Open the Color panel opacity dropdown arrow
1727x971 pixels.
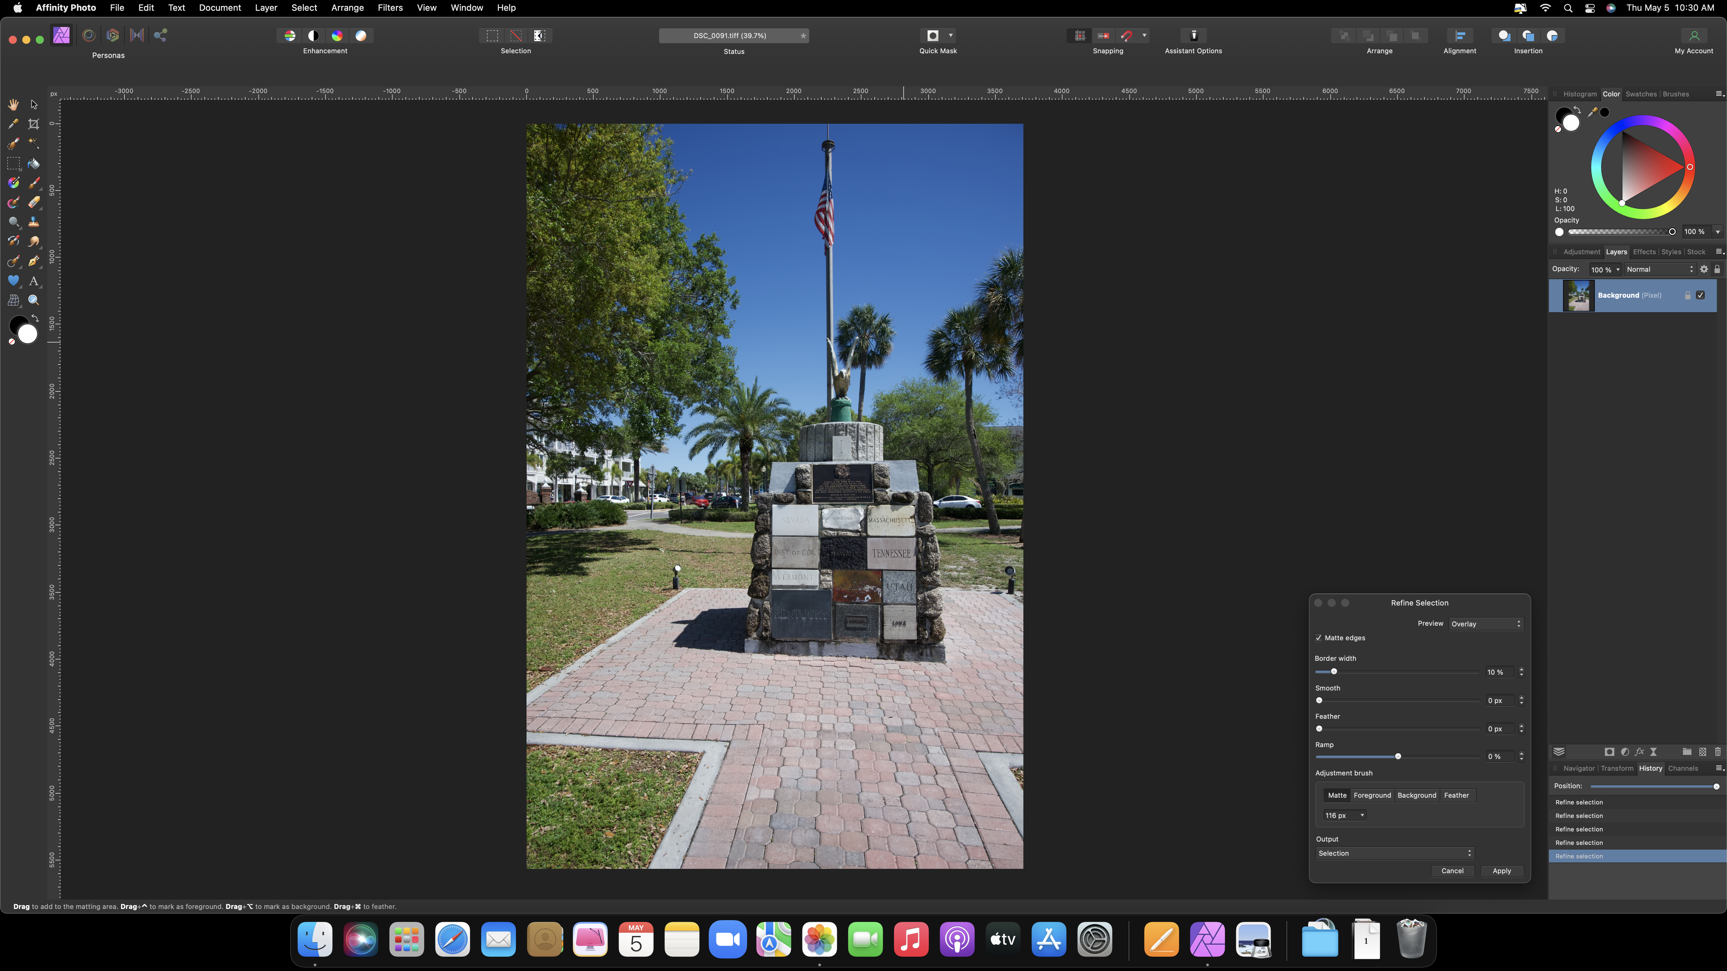1718,232
